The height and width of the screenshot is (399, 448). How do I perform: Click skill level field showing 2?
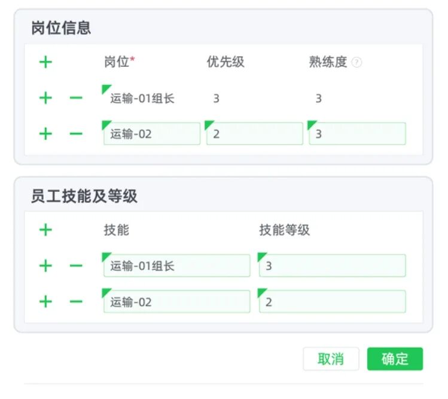click(x=332, y=302)
